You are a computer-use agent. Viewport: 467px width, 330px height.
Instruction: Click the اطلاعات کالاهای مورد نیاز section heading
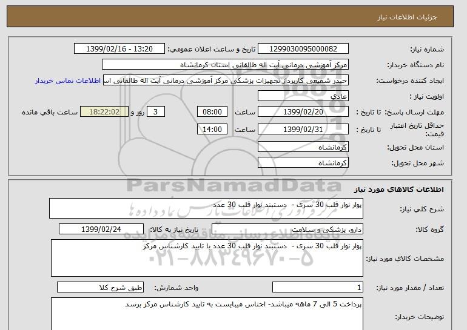[398, 190]
